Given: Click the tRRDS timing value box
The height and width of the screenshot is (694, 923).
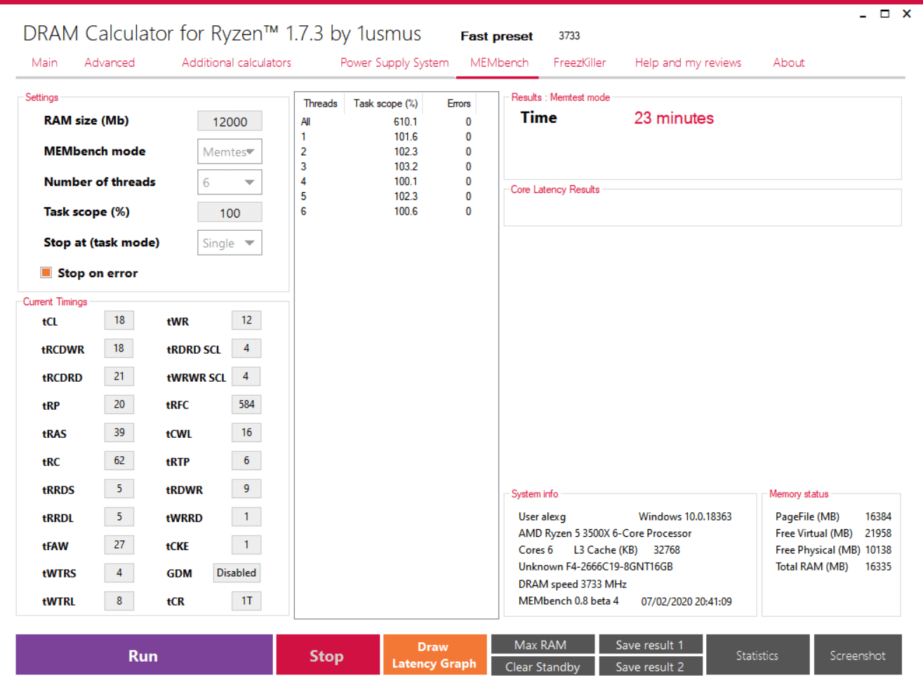Looking at the screenshot, I should tap(119, 488).
